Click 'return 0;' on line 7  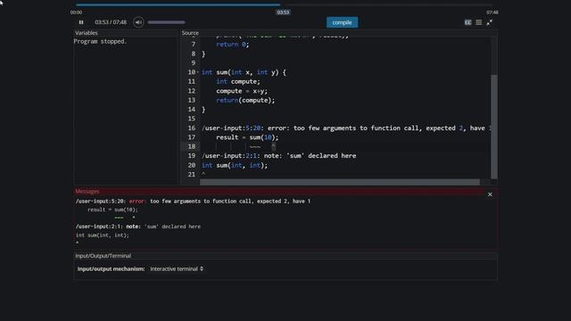point(232,44)
